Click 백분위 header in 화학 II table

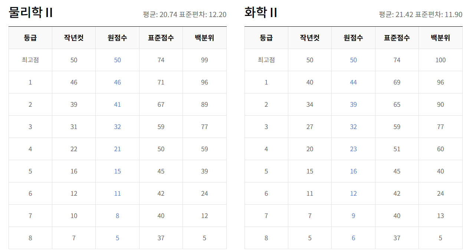pos(440,38)
